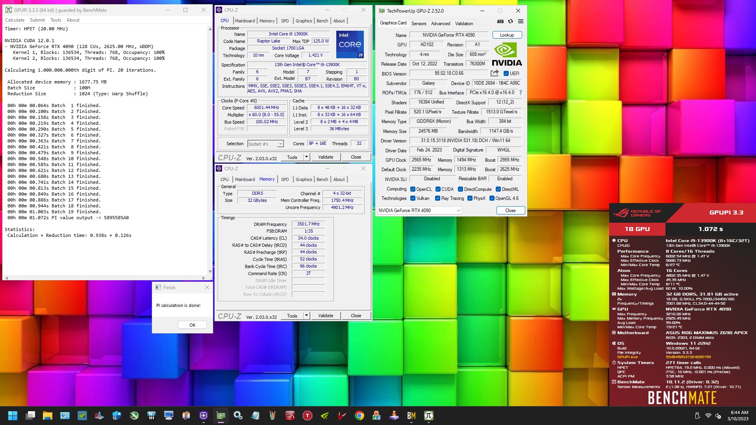Click the taskbar clock showing 6:44 AM
Viewport: 756px width, 425px height.
(738, 416)
